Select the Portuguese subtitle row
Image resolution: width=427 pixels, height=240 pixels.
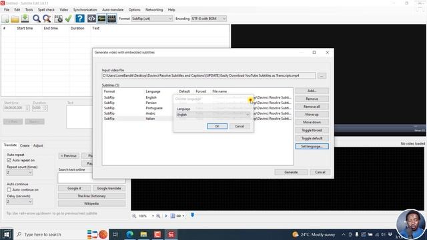click(x=197, y=108)
